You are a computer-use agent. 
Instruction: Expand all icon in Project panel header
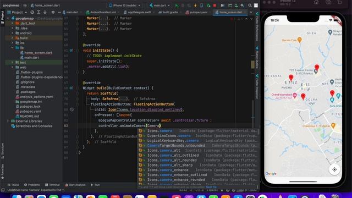[x=38, y=12]
